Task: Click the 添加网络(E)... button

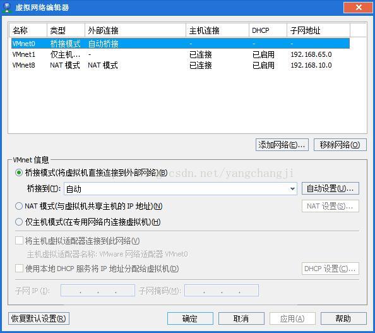Action: 282,145
